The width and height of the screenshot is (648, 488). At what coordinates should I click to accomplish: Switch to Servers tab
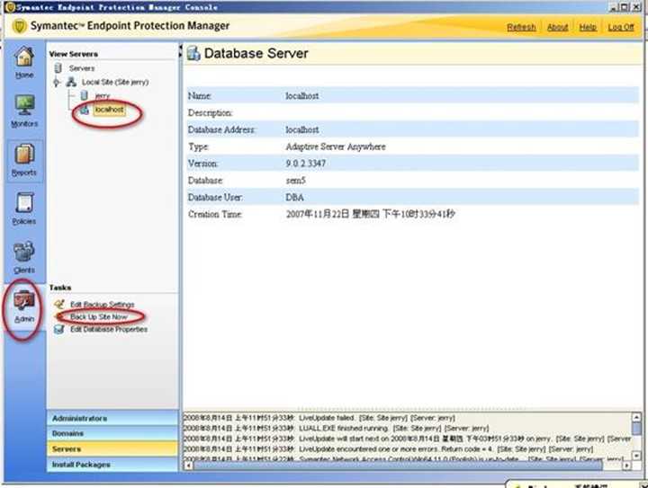coord(112,448)
